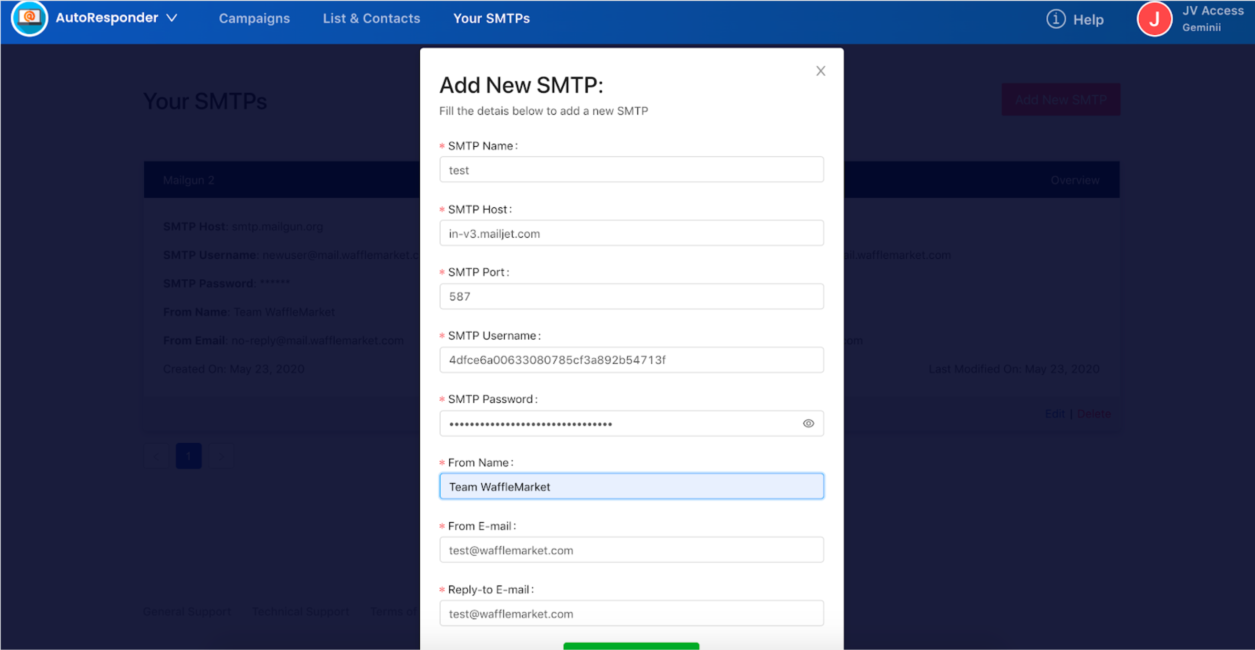Click the Help info icon
Viewport: 1255px width, 650px height.
tap(1055, 20)
